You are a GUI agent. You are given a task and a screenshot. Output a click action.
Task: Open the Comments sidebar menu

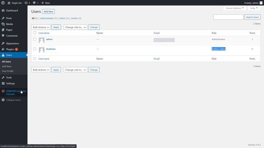12,36
